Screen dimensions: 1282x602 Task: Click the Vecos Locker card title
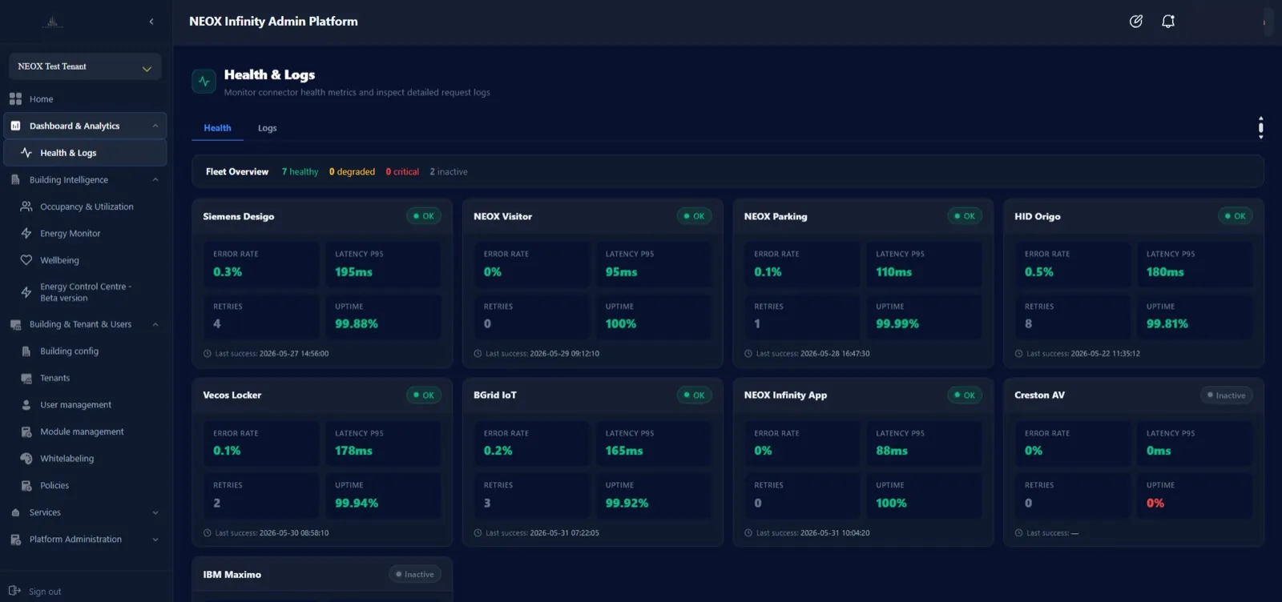232,395
